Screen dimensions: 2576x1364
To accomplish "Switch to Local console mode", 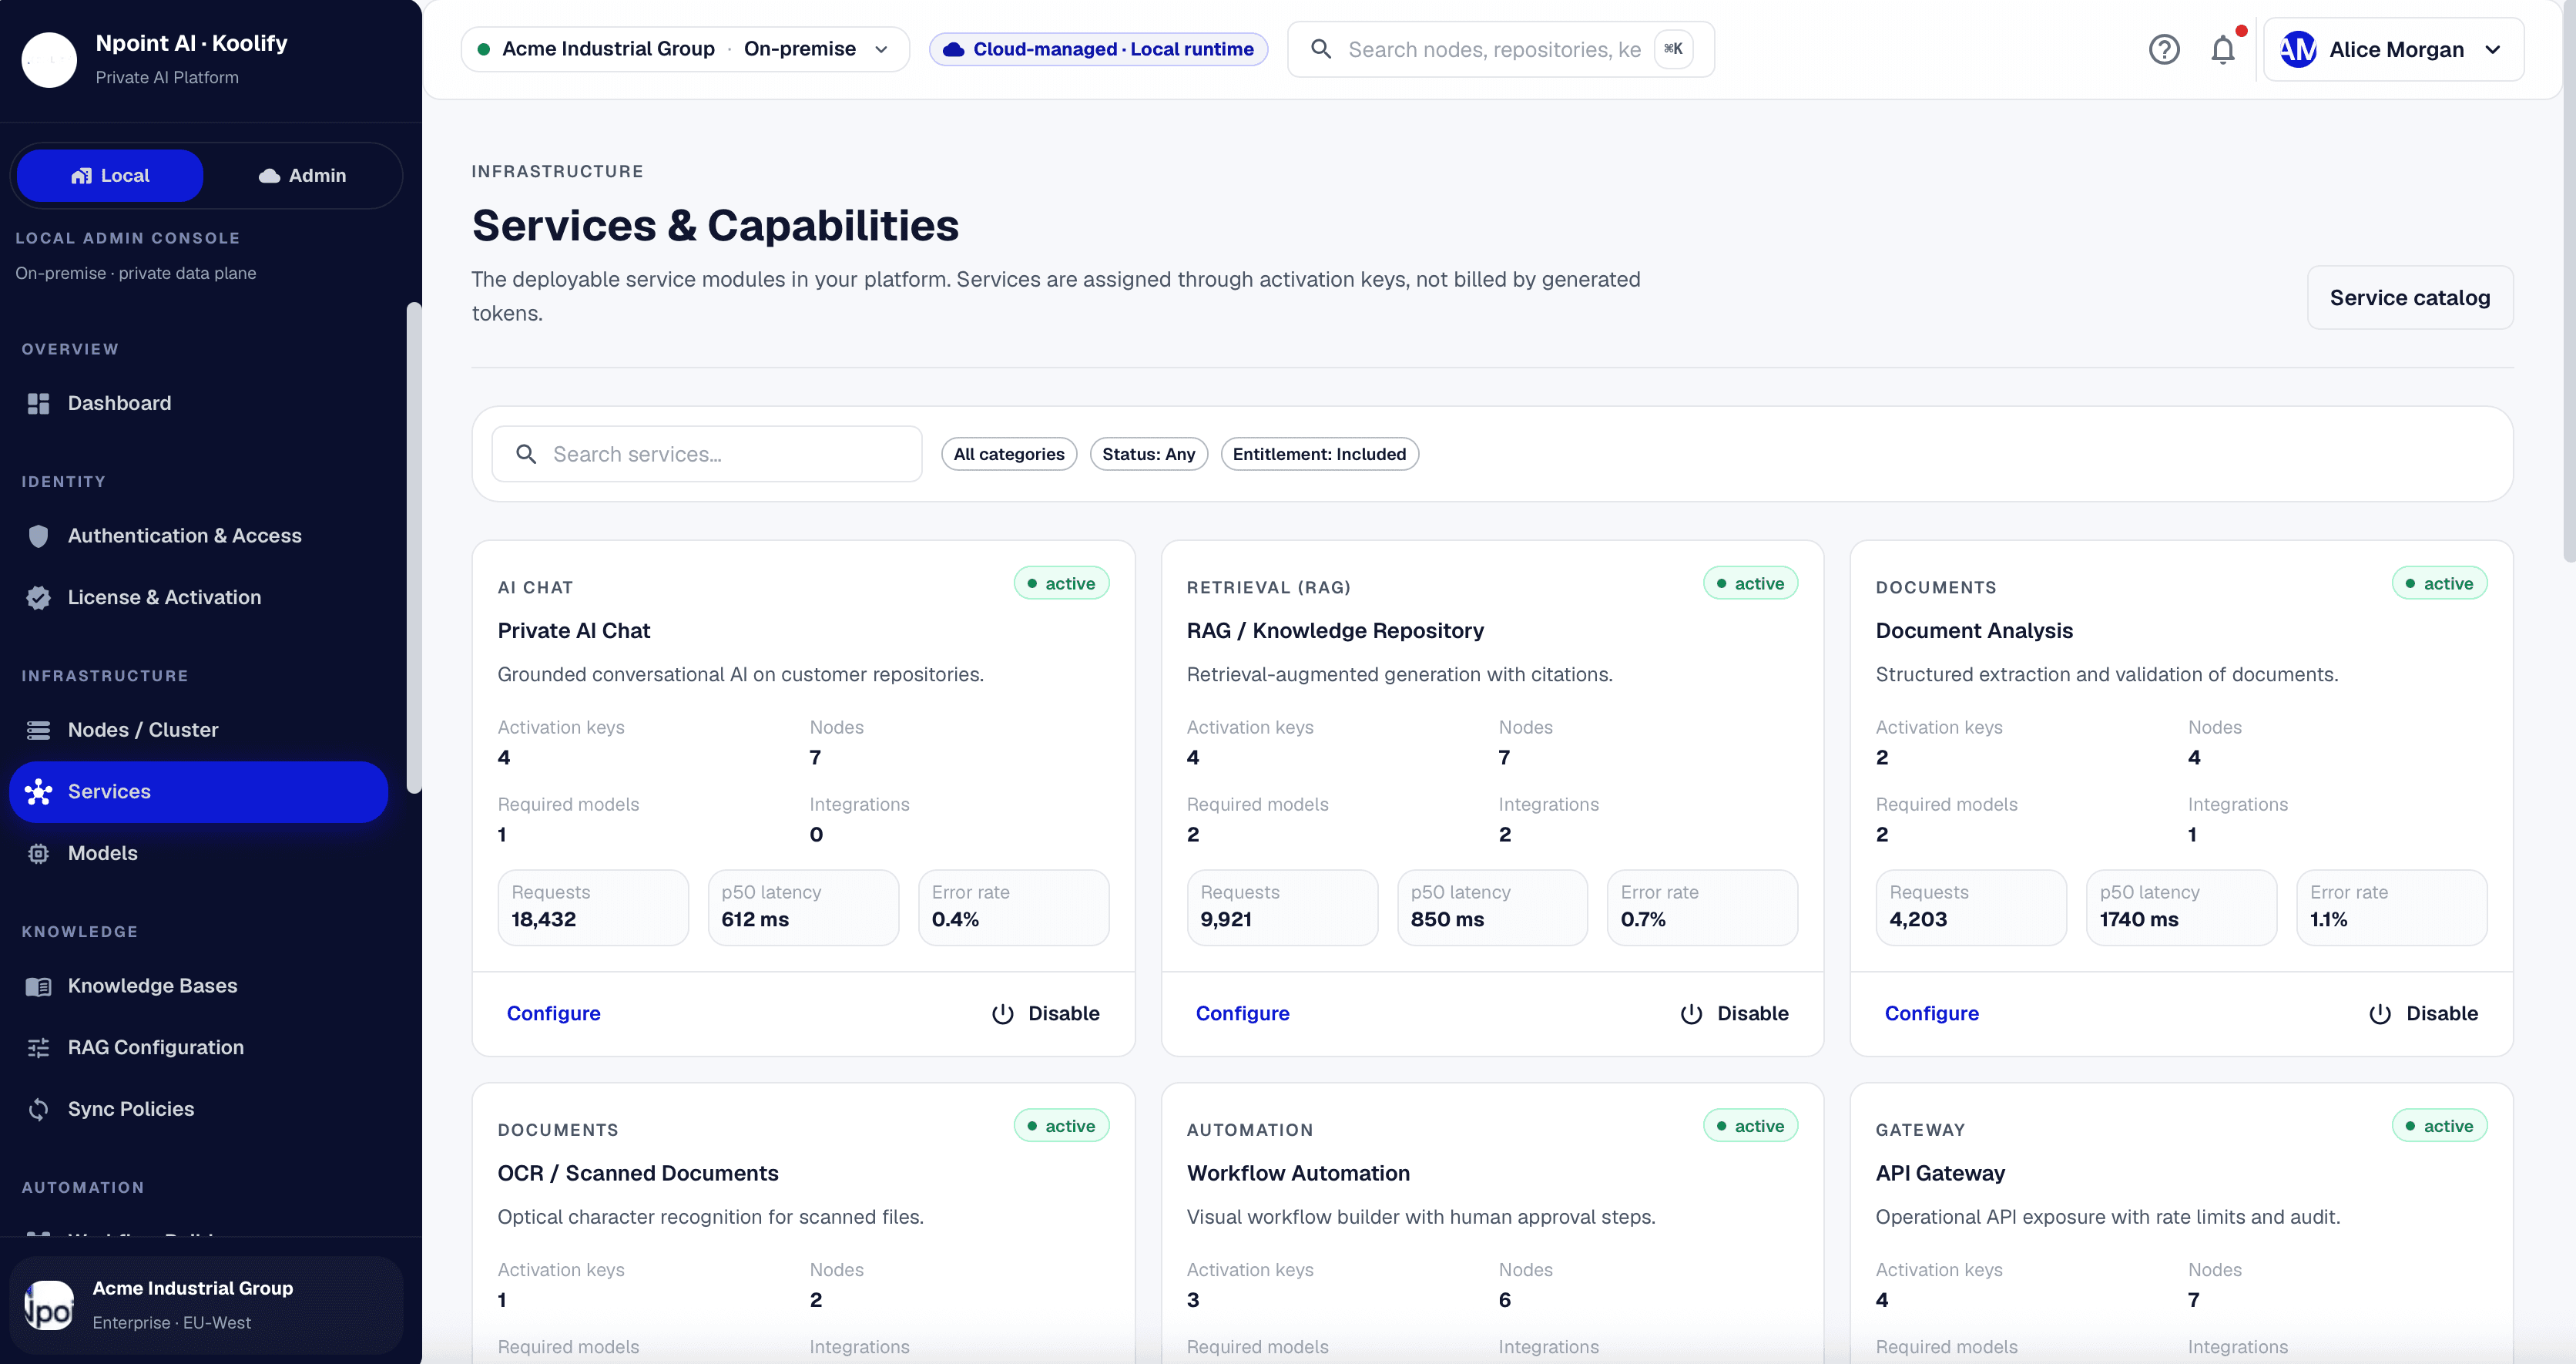I will pos(110,175).
